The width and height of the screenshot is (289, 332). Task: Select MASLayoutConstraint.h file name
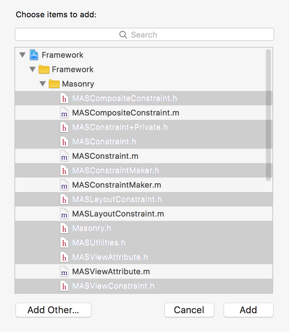pos(117,199)
